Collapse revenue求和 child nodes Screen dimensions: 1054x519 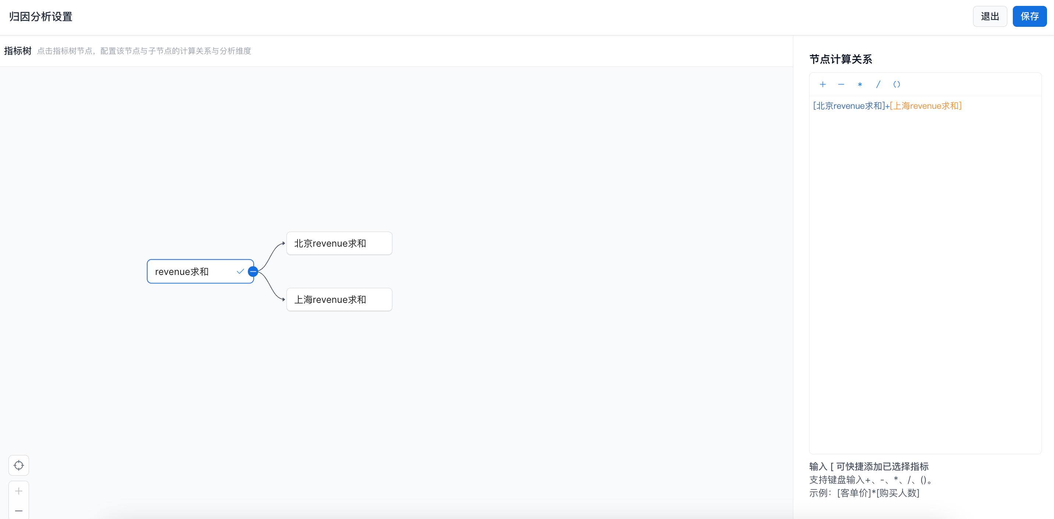click(x=253, y=271)
